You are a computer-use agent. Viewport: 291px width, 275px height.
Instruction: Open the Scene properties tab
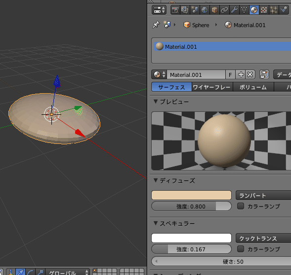pyautogui.click(x=195, y=10)
